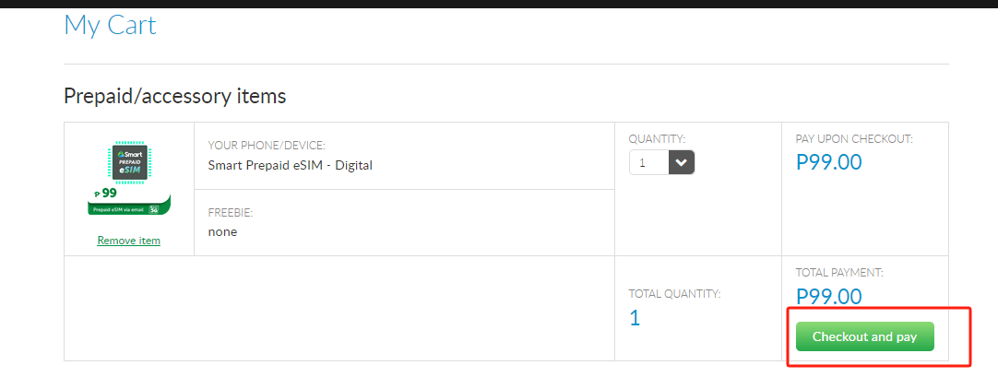This screenshot has height=377, width=998.
Task: Click the pay upon checkout P99.00 amount
Action: [828, 163]
